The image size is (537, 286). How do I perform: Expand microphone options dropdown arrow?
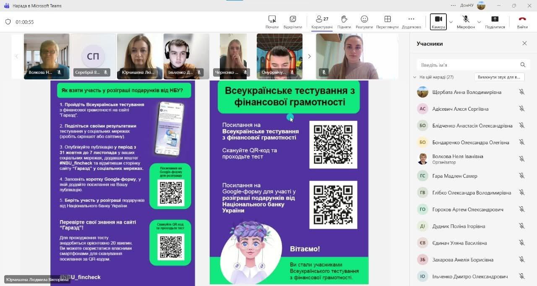point(479,22)
